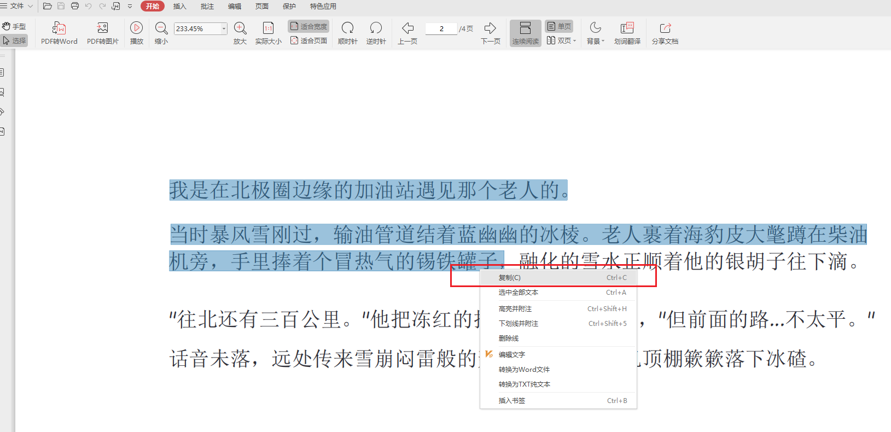891x432 pixels.
Task: Toggle 适合页面 fit page
Action: click(x=308, y=40)
